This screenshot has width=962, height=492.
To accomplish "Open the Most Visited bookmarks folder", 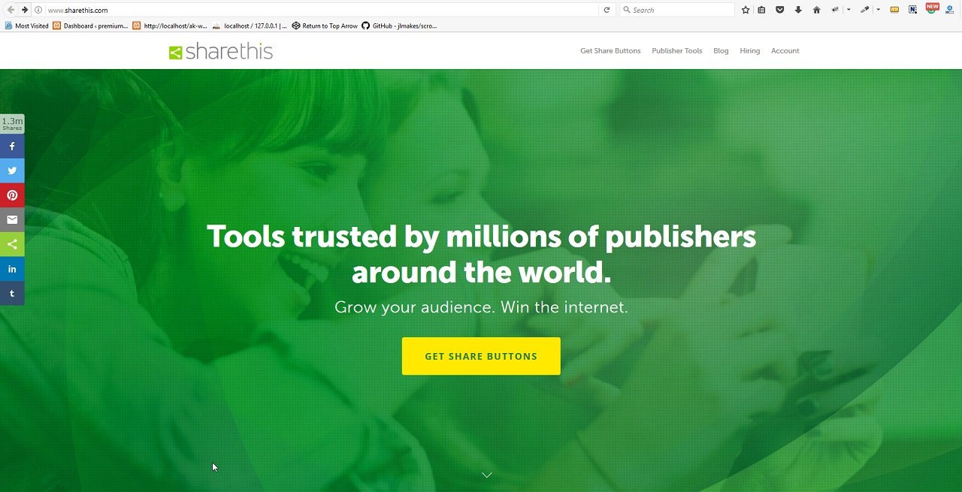I will pos(26,26).
